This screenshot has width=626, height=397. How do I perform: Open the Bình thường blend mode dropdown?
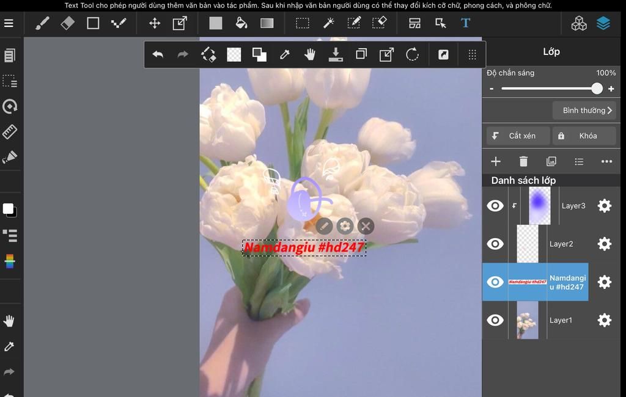pos(584,111)
